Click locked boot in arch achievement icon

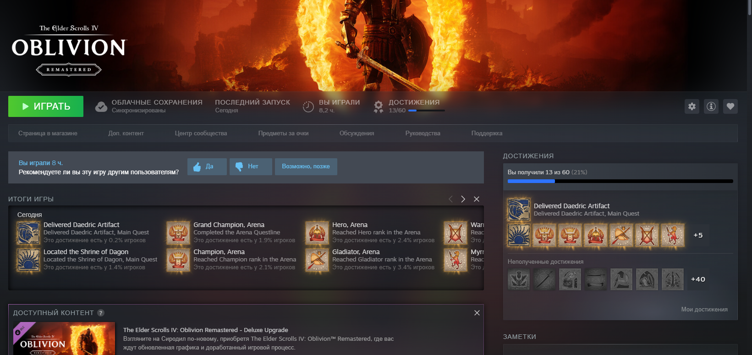[x=647, y=279]
